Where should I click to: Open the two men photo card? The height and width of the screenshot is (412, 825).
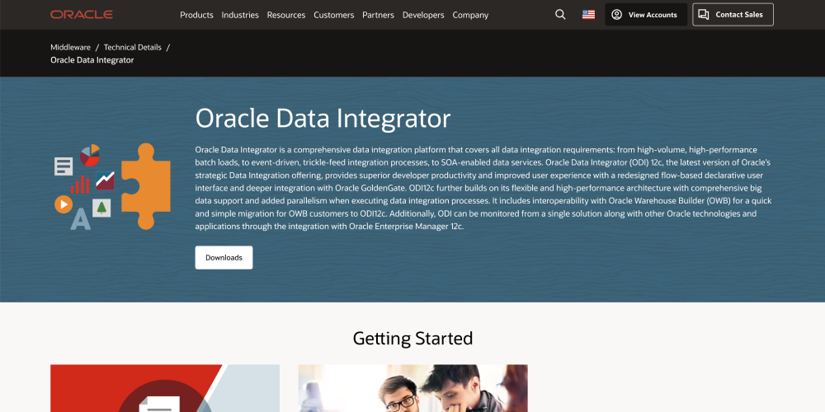413,388
